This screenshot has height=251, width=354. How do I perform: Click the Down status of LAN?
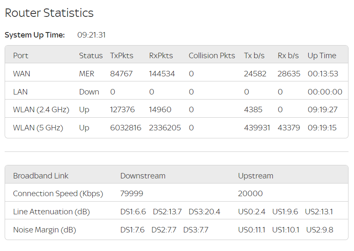pos(89,92)
